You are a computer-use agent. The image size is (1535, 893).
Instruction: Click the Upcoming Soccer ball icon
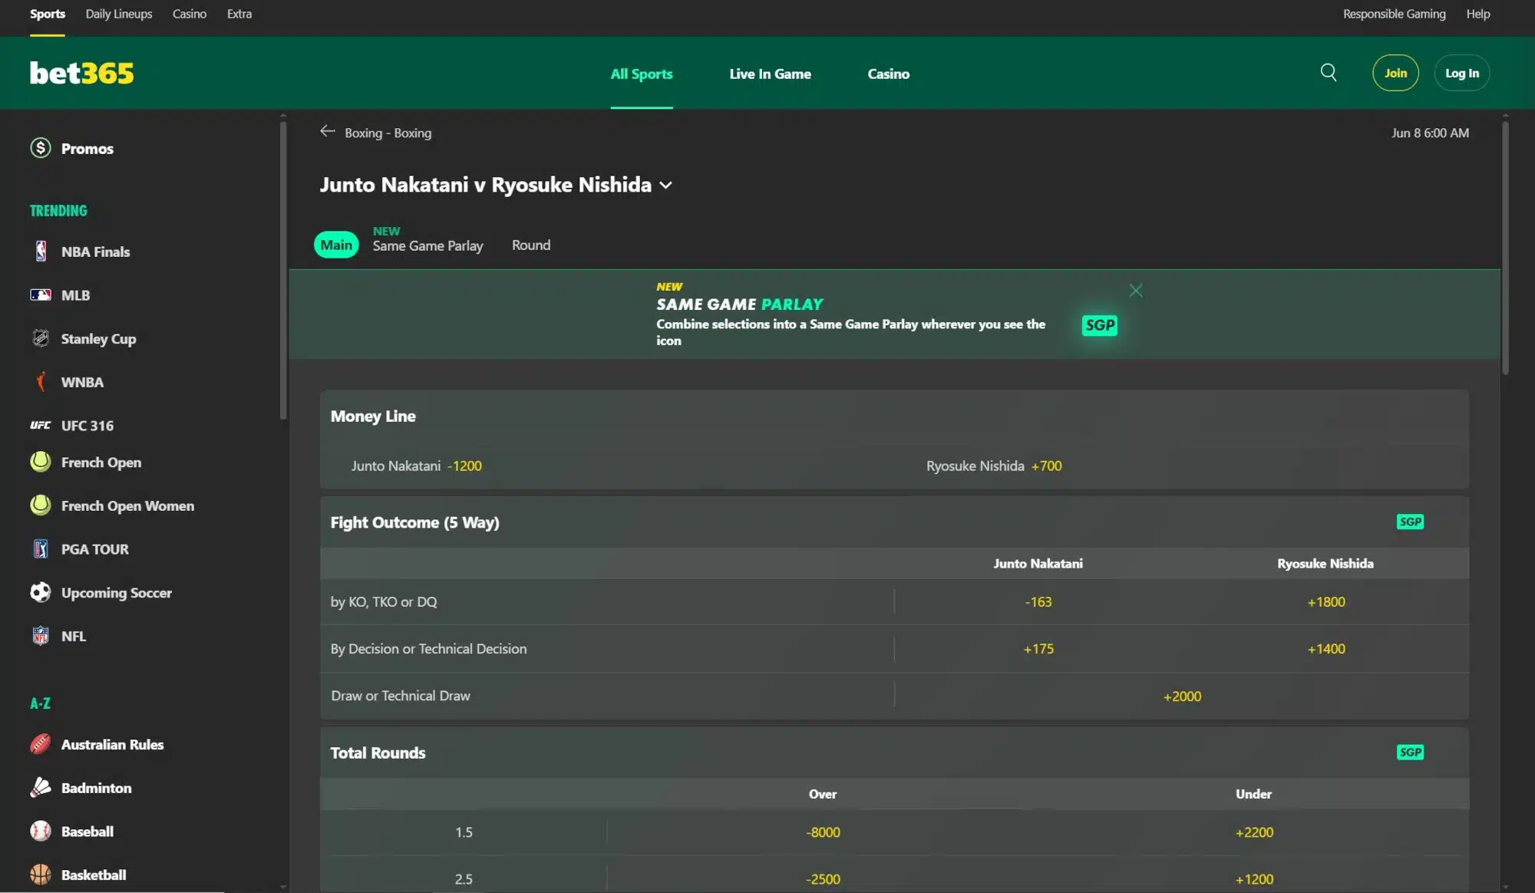click(x=41, y=592)
